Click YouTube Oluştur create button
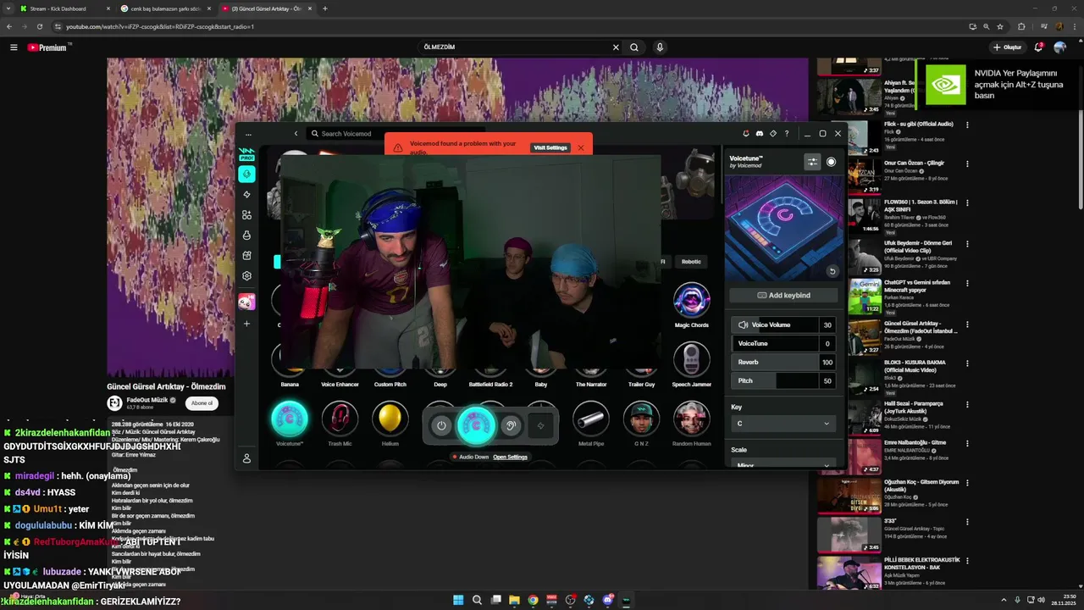Screen dimensions: 1084x610 (x=1008, y=47)
